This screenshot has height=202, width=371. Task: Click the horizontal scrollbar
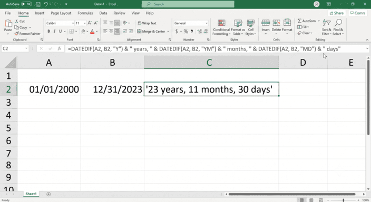pyautogui.click(x=292, y=194)
